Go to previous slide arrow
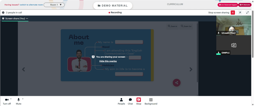The image size is (254, 106). 23,69
